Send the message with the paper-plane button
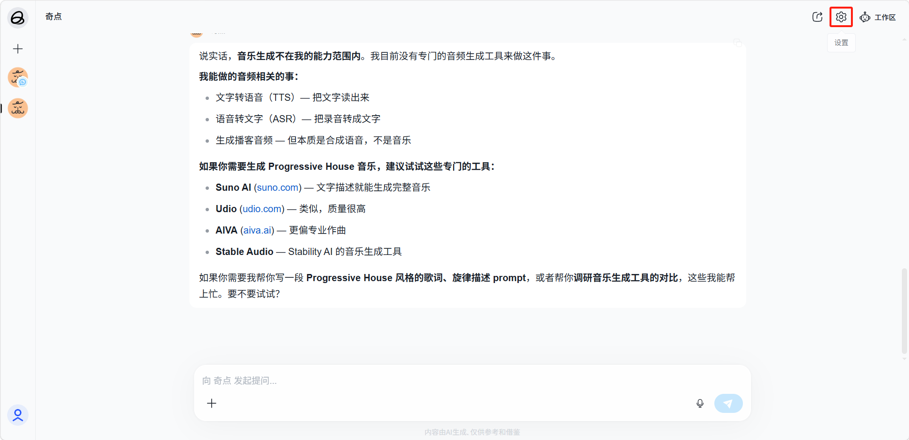The width and height of the screenshot is (909, 440). 728,403
